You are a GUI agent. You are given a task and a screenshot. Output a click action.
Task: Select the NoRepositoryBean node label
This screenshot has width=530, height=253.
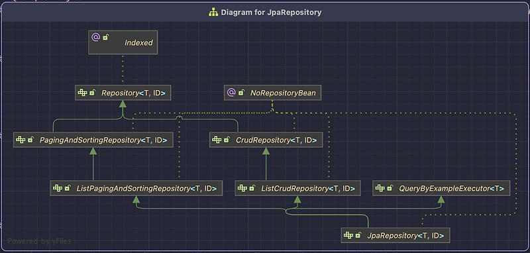(283, 93)
